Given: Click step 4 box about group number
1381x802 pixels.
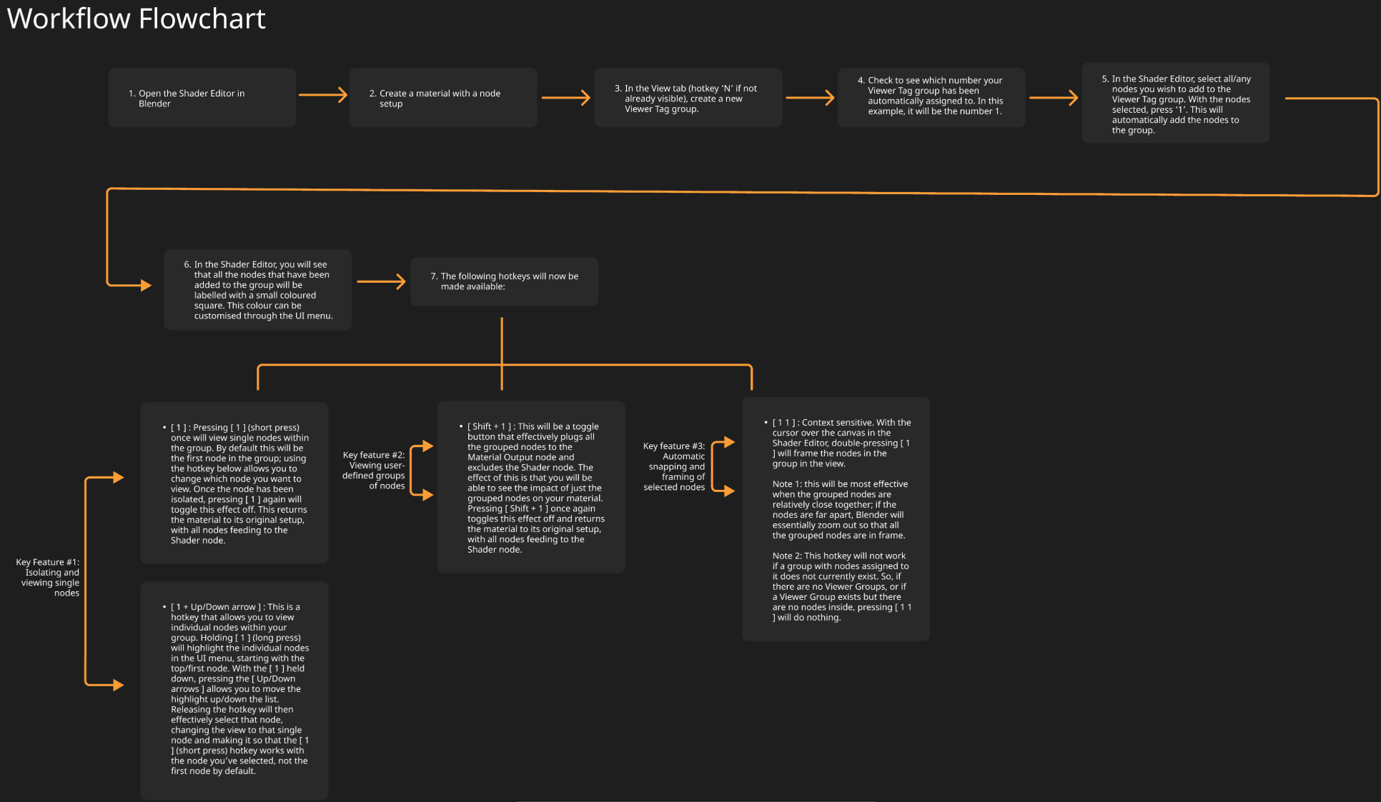Looking at the screenshot, I should tap(931, 98).
